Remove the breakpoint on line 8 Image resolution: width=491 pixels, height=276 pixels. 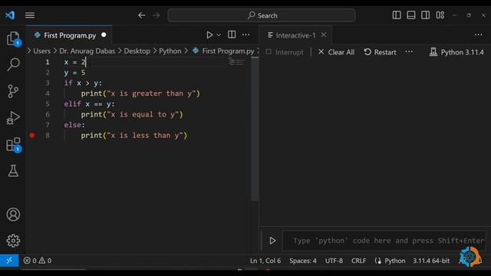click(x=32, y=135)
